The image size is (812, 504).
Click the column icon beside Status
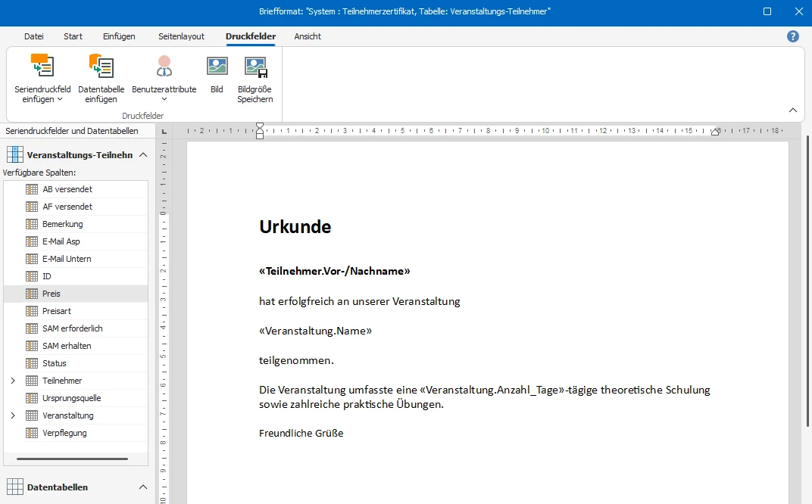pos(32,363)
